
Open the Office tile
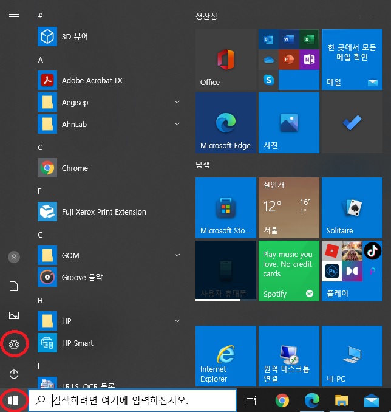(x=226, y=60)
